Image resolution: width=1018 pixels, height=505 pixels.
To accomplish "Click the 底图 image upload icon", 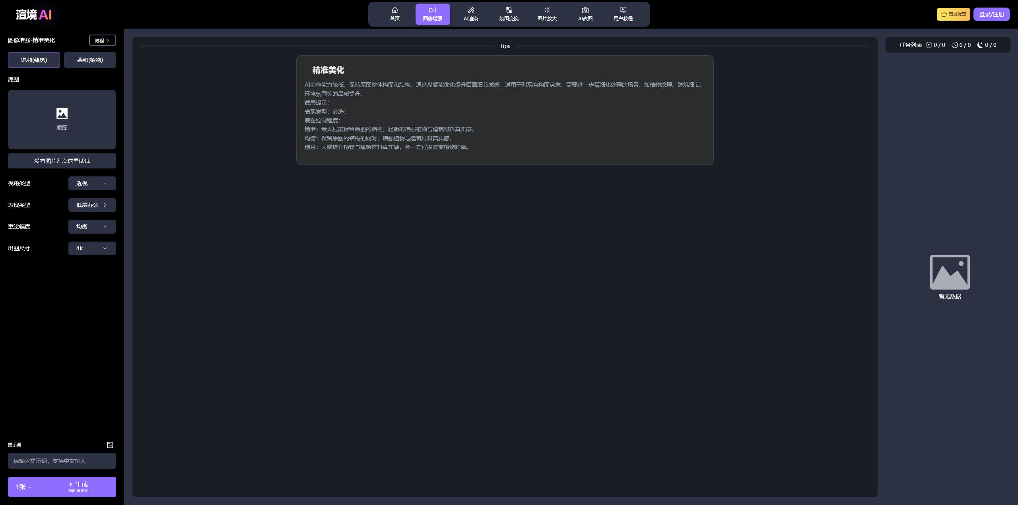I will (62, 114).
